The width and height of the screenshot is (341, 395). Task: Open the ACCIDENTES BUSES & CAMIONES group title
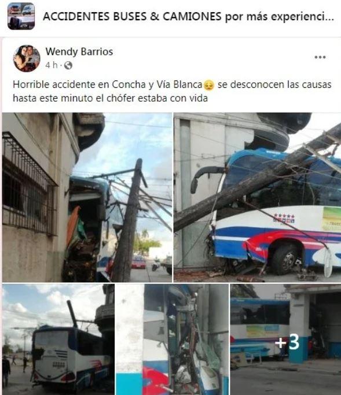click(188, 17)
